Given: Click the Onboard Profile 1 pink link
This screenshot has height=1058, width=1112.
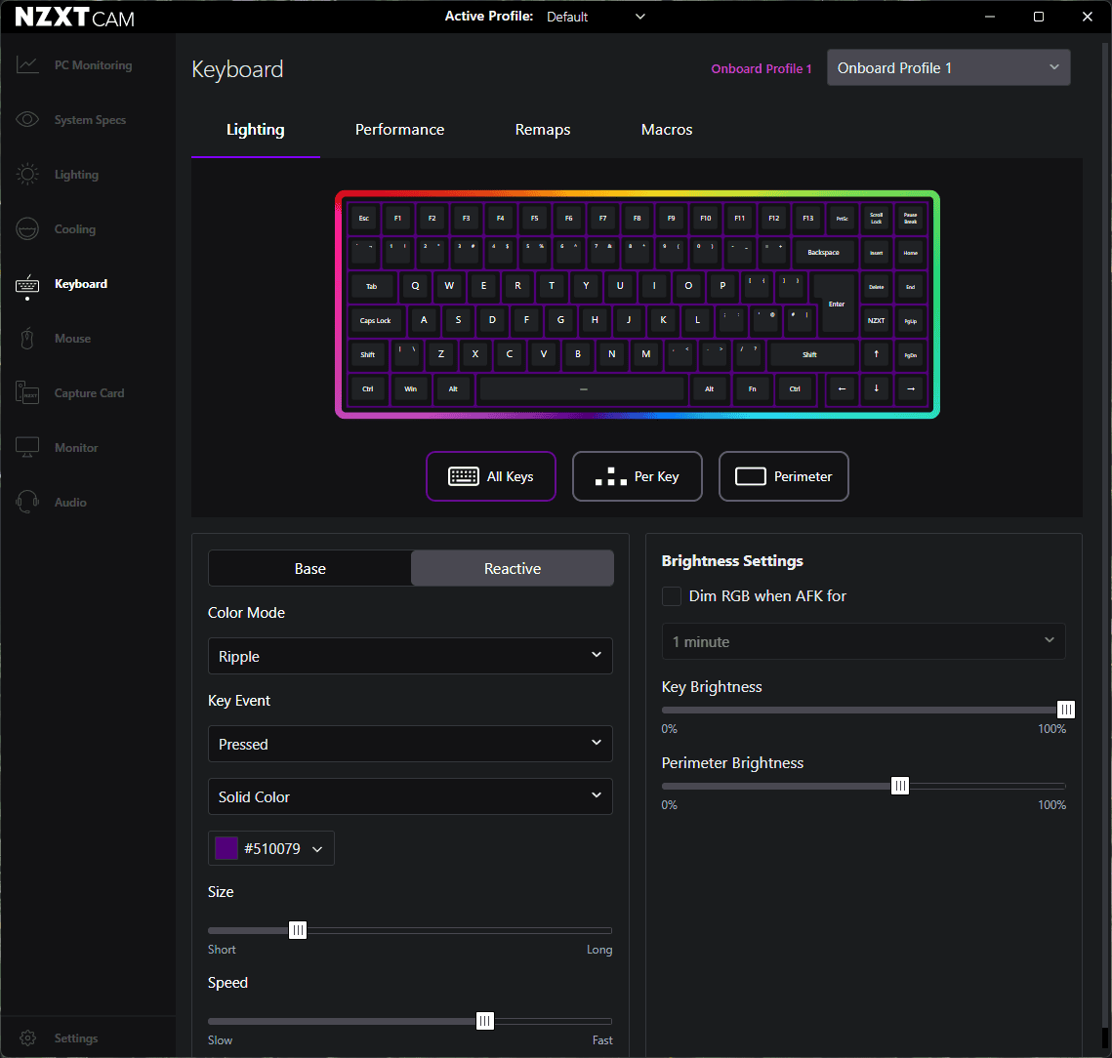Looking at the screenshot, I should click(761, 68).
